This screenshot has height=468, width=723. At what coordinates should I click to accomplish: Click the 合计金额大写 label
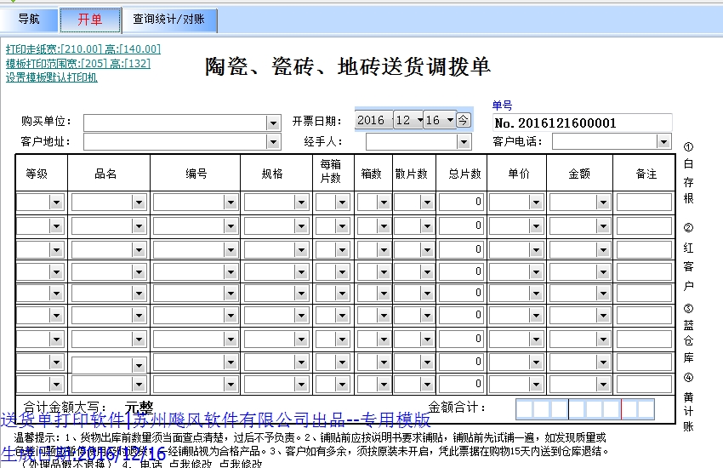click(x=65, y=408)
